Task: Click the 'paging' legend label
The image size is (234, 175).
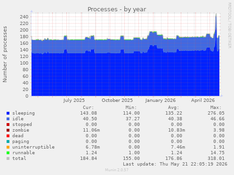Action: click(x=21, y=142)
